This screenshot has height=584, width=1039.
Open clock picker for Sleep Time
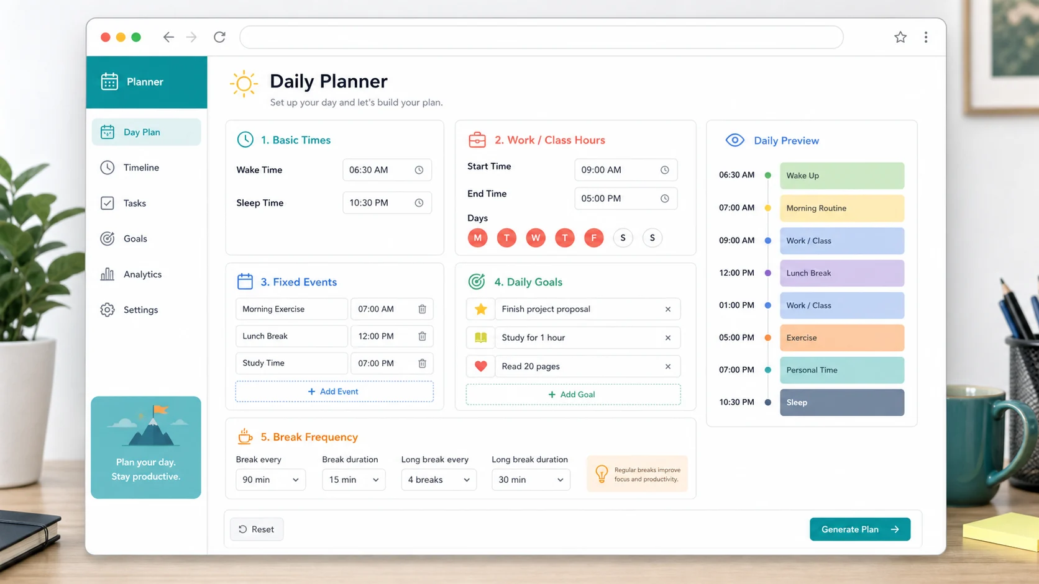pyautogui.click(x=419, y=203)
